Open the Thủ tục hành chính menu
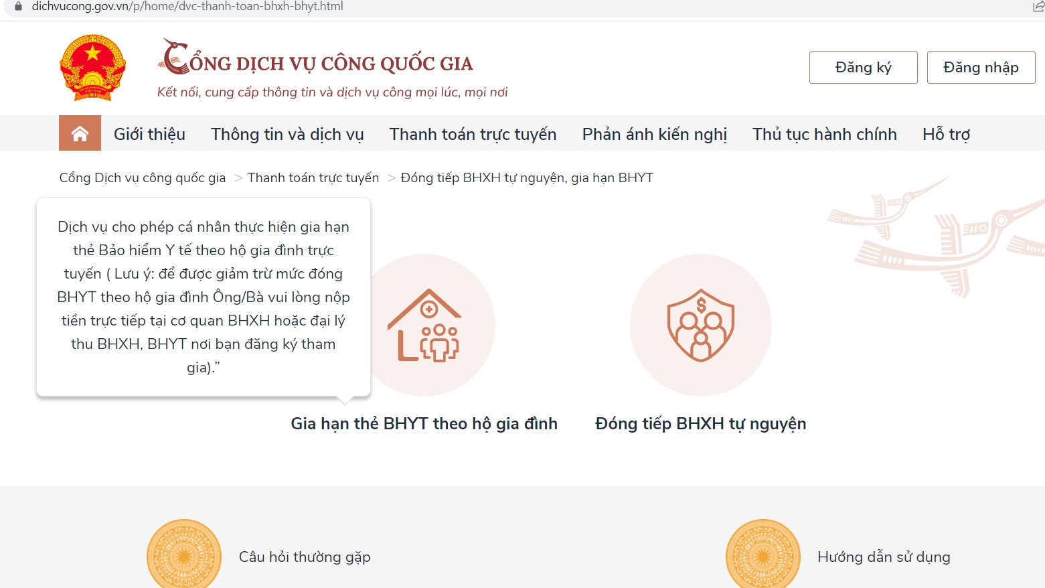Image resolution: width=1045 pixels, height=588 pixels. click(x=824, y=134)
